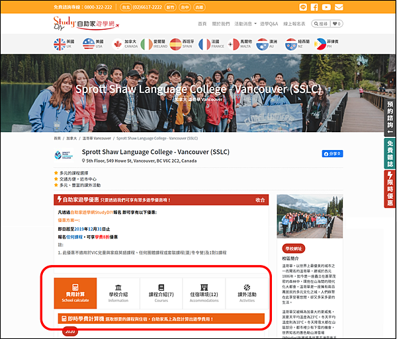Click the 自助家遊學網StudyDIY orange link

pyautogui.click(x=92, y=212)
